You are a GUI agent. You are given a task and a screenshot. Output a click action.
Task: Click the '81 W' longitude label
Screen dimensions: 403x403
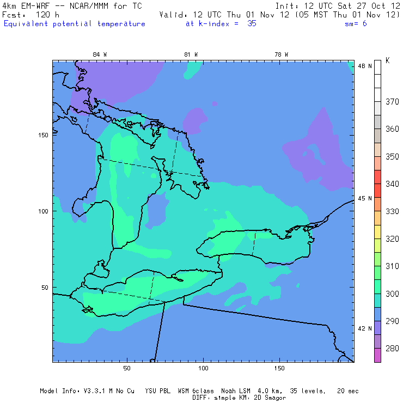tap(191, 54)
